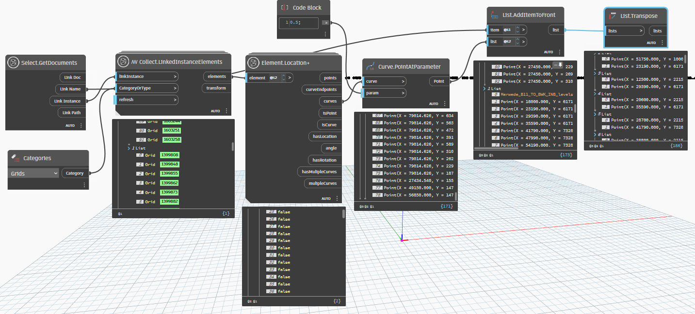Click Grid element ID 1399808 link
Image resolution: width=695 pixels, height=314 pixels.
pyautogui.click(x=171, y=155)
